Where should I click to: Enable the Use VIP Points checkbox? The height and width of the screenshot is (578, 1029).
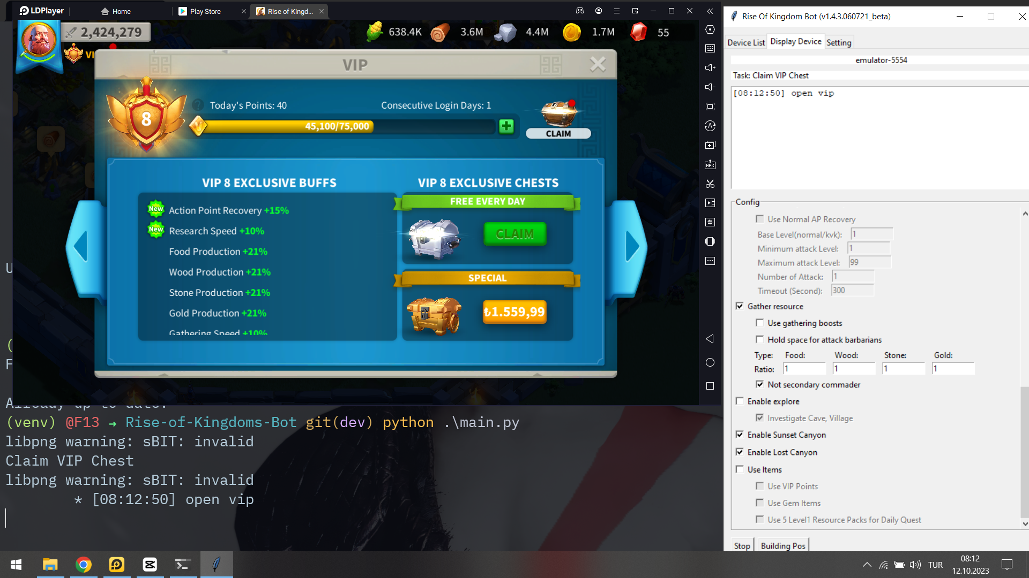pyautogui.click(x=760, y=486)
